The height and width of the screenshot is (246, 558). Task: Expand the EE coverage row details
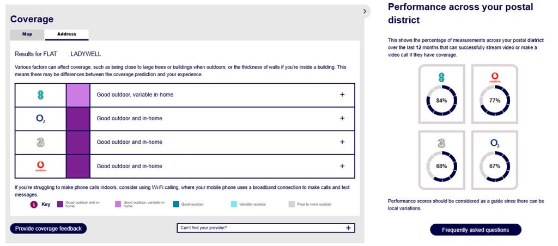click(x=342, y=95)
